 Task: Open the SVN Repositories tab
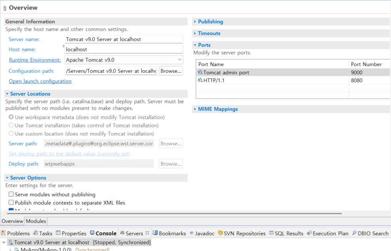[x=242, y=233]
